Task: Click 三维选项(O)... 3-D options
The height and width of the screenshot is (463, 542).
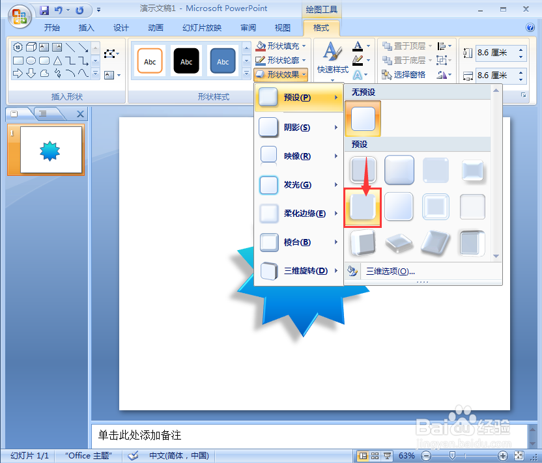Action: click(390, 272)
